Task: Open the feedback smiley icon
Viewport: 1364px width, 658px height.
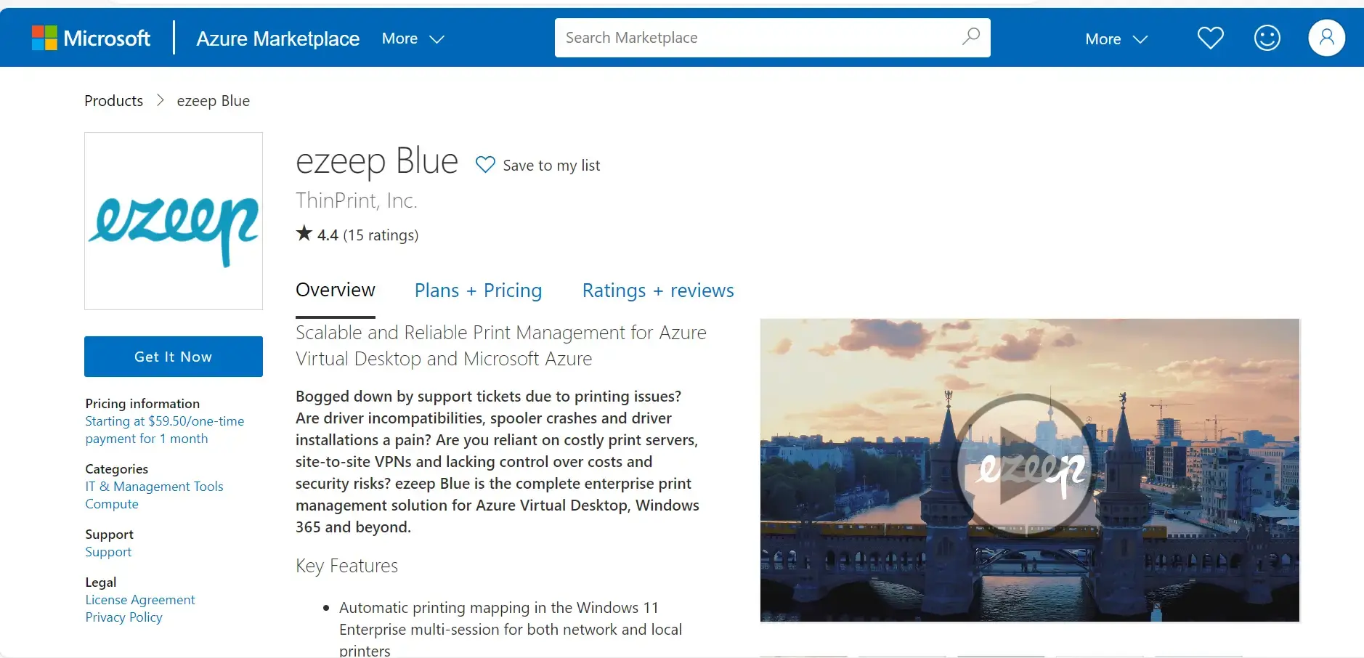Action: (1267, 38)
